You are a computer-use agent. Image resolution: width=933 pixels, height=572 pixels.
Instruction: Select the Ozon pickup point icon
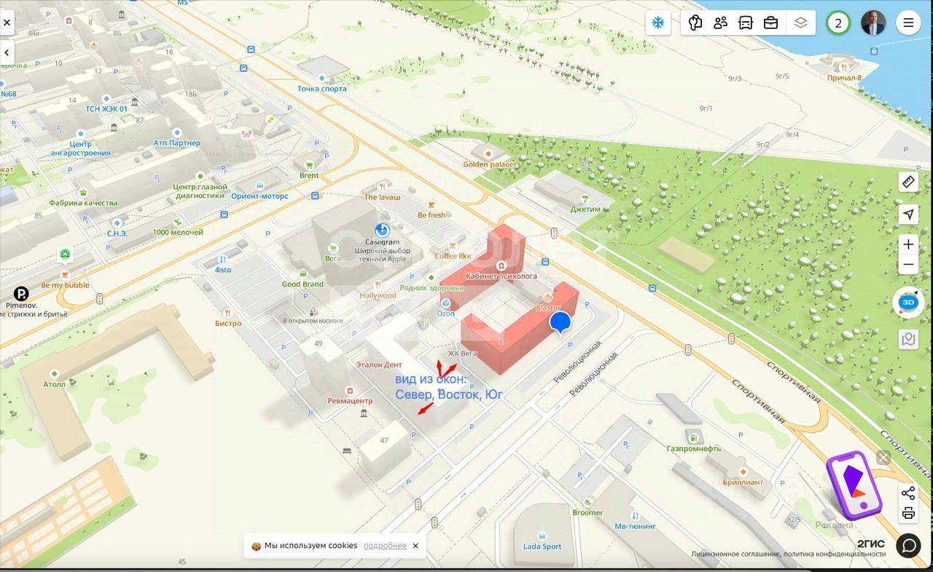445,303
